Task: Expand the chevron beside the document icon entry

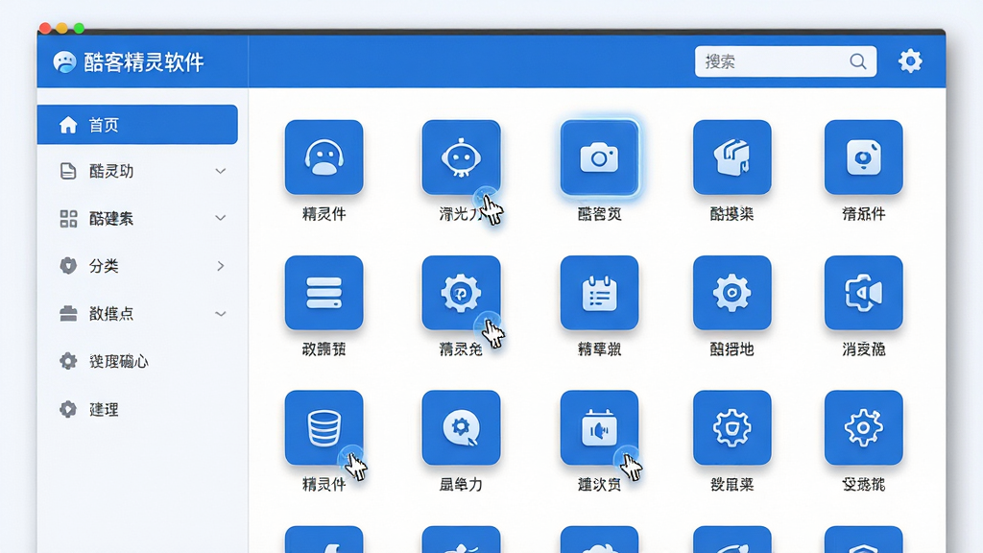Action: pyautogui.click(x=220, y=171)
